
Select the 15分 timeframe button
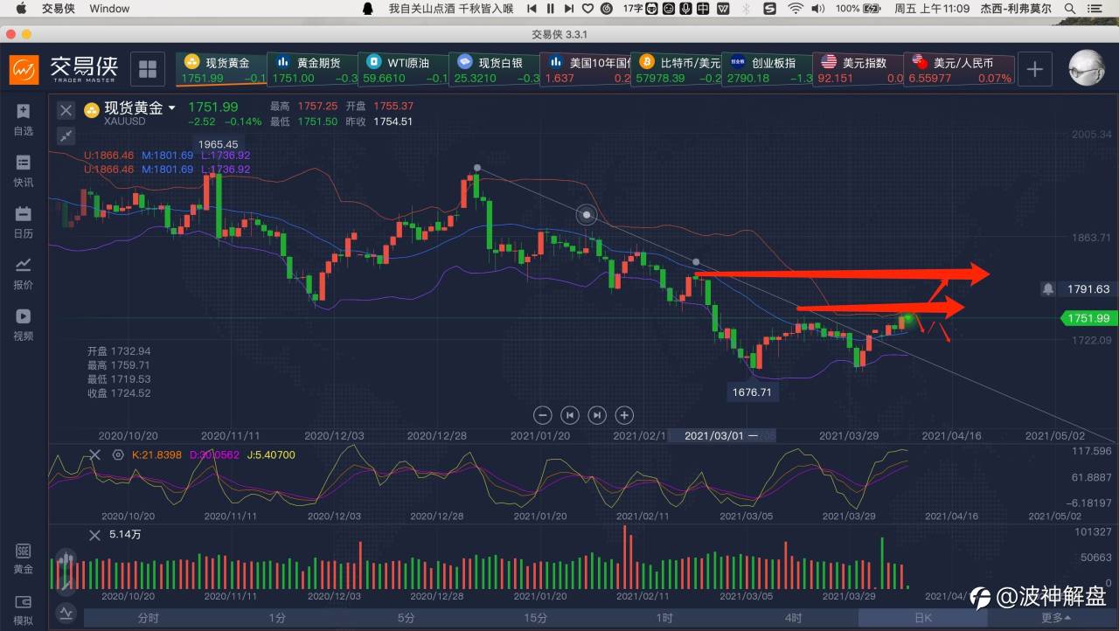535,618
